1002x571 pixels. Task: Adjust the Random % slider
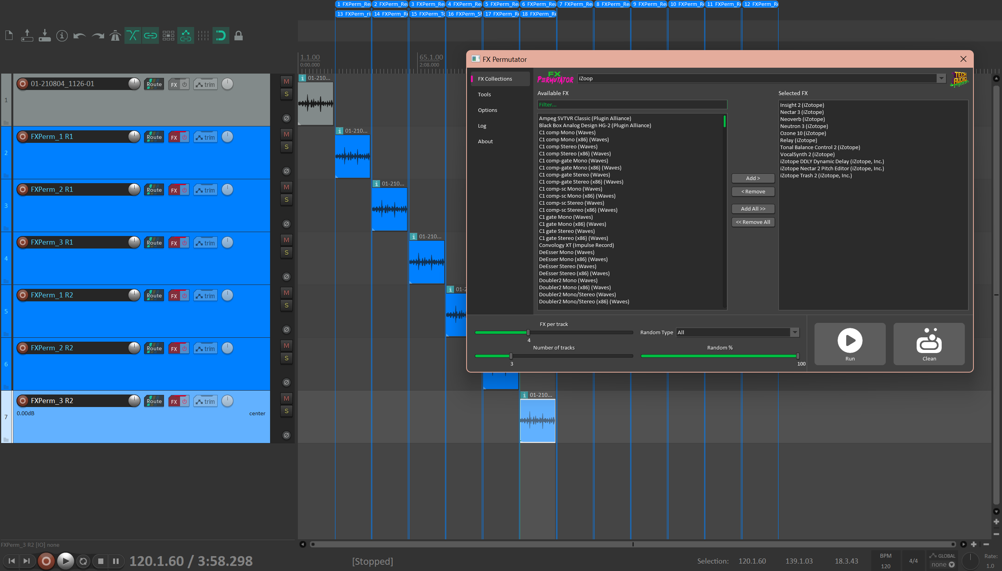[x=797, y=356]
